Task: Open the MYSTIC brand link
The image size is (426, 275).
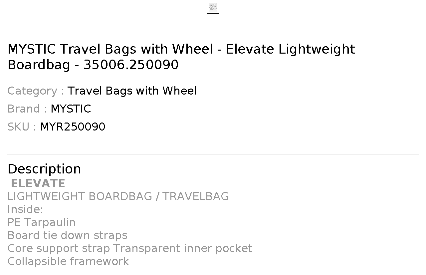Action: tap(71, 109)
